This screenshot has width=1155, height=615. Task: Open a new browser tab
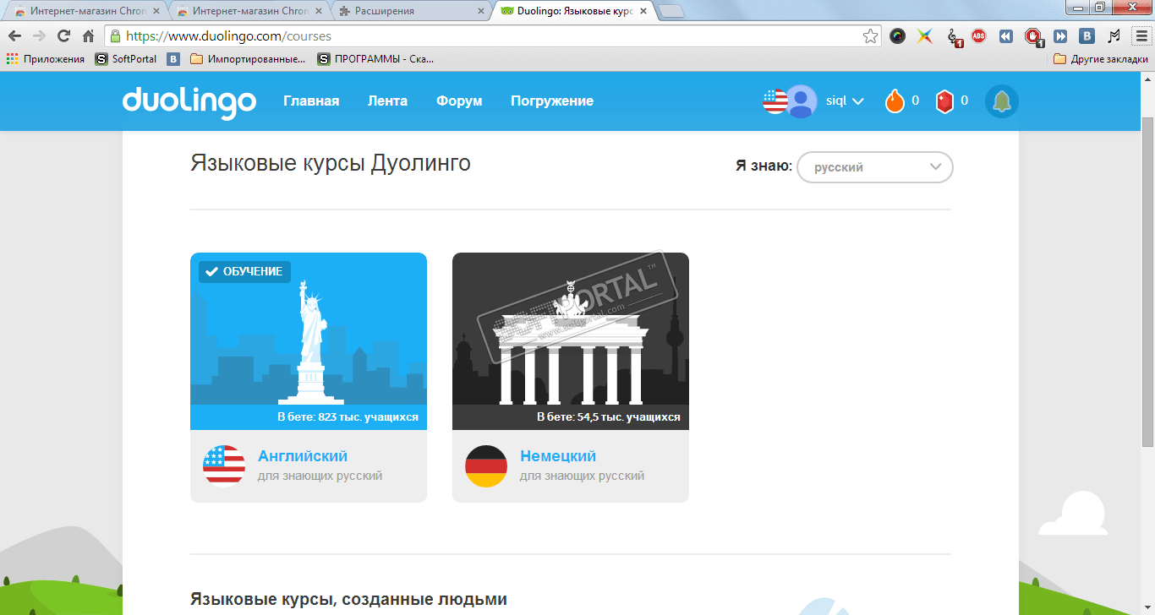(671, 12)
